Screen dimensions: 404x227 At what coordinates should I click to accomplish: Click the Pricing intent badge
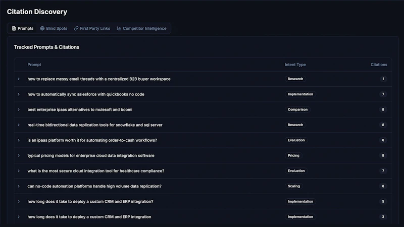click(x=293, y=155)
